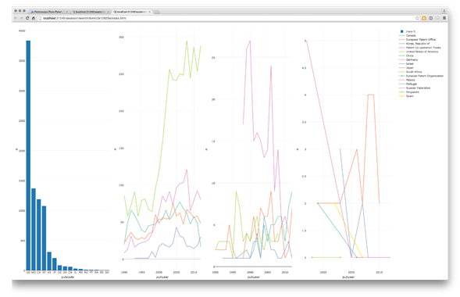The height and width of the screenshot is (297, 460).
Task: Click the forward navigation arrow
Action: click(21, 18)
